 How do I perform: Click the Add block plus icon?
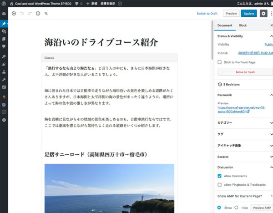point(14,13)
